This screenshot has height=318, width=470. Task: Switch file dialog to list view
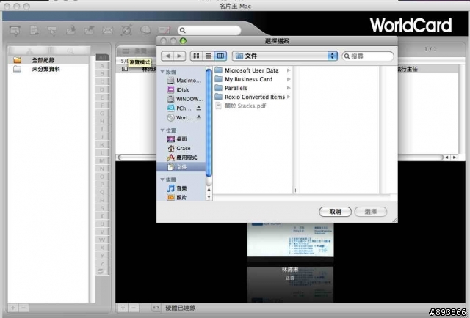pyautogui.click(x=209, y=56)
